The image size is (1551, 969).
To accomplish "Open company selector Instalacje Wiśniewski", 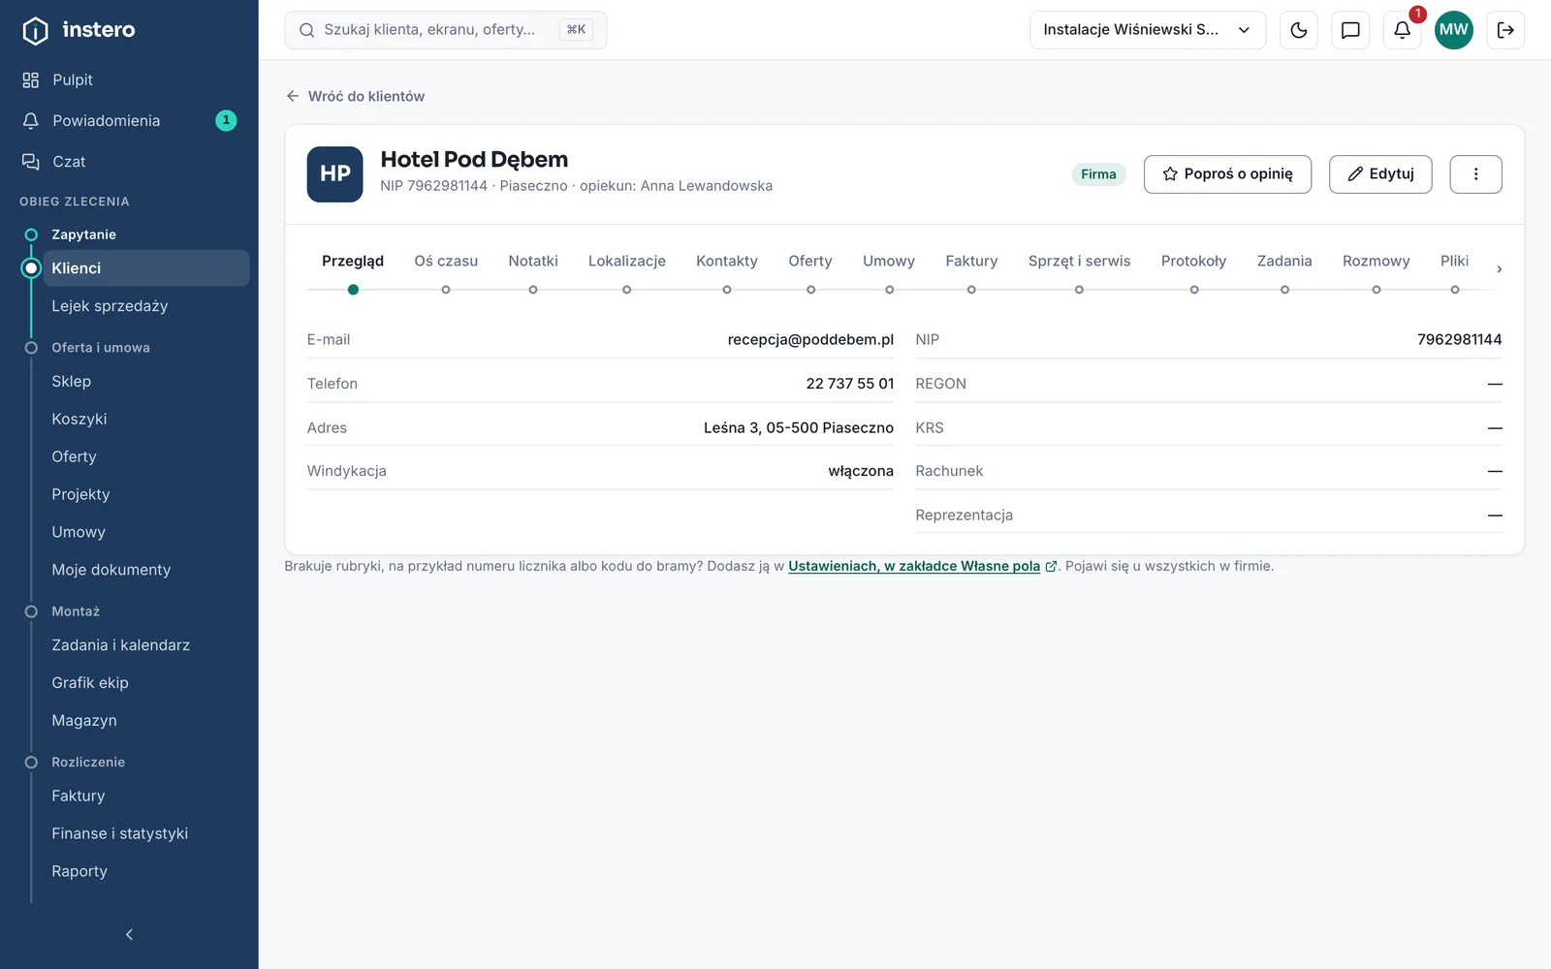I will tap(1148, 30).
